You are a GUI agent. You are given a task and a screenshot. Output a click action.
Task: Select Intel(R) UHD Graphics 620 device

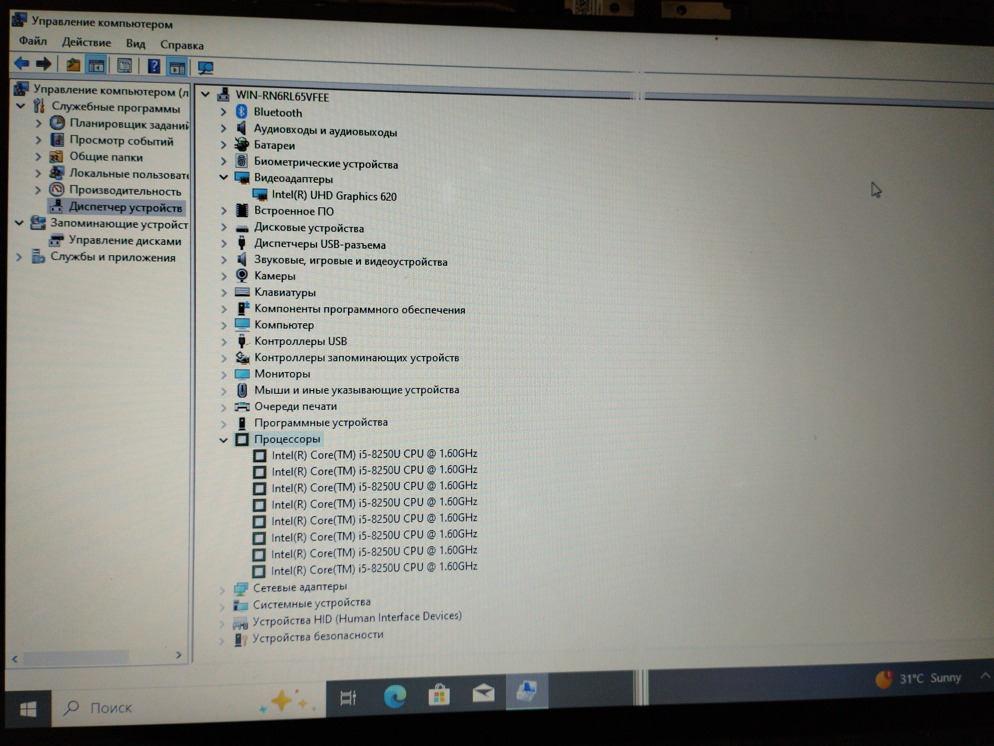tap(334, 195)
